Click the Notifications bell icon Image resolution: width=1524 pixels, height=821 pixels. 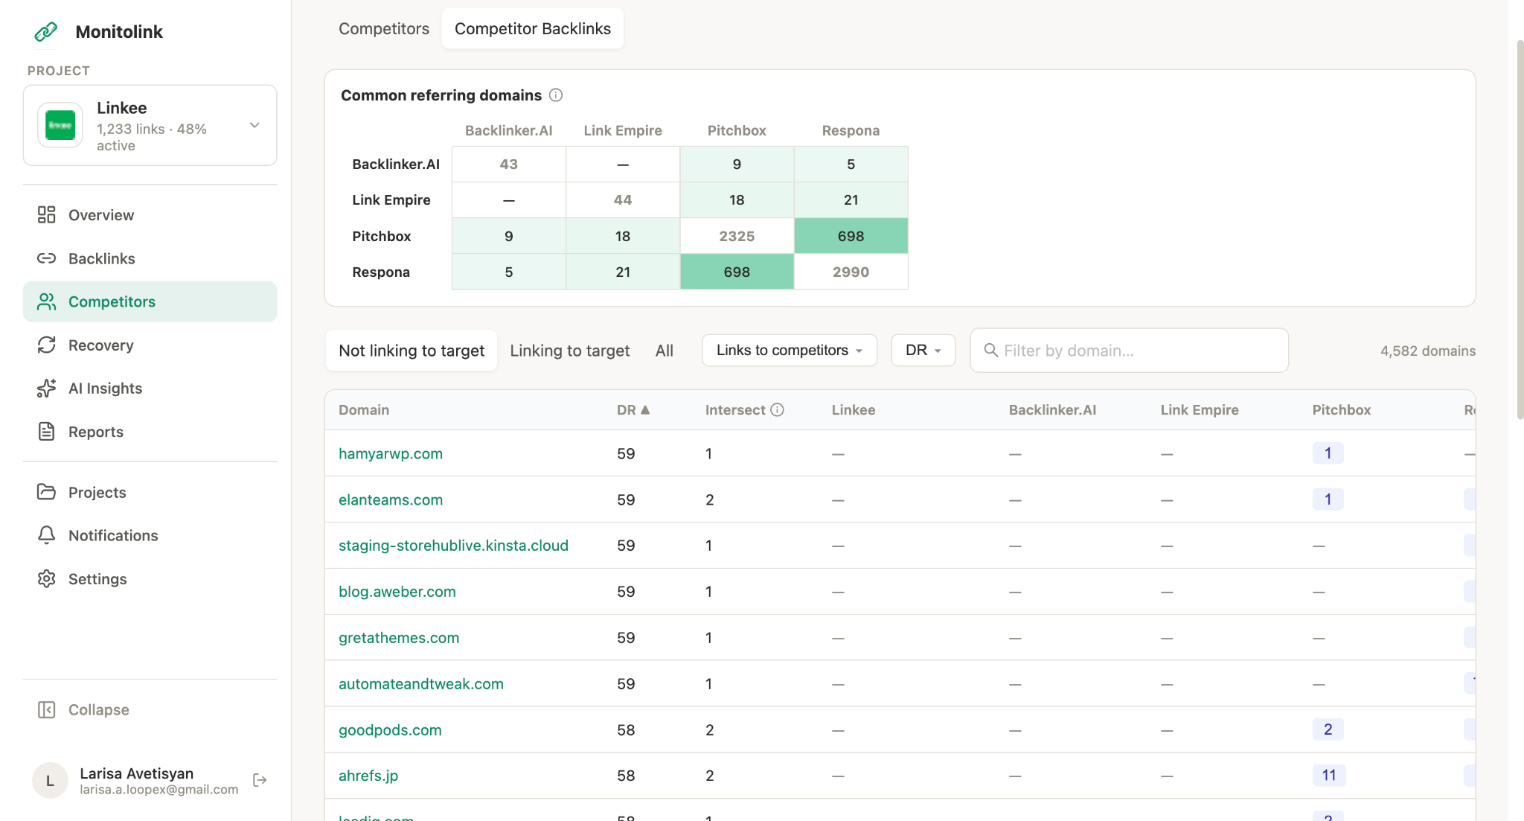click(x=46, y=535)
